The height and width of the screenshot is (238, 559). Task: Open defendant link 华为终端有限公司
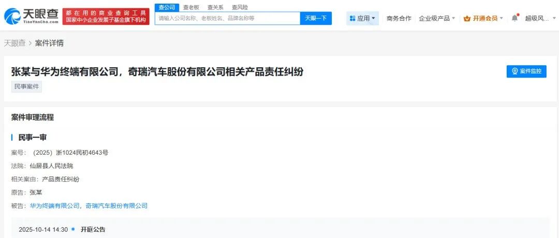point(54,205)
